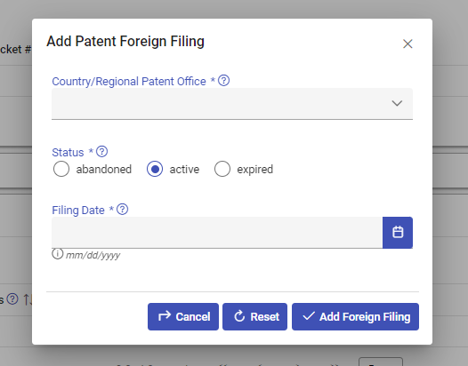Open the calendar date picker
The width and height of the screenshot is (468, 366).
(398, 233)
